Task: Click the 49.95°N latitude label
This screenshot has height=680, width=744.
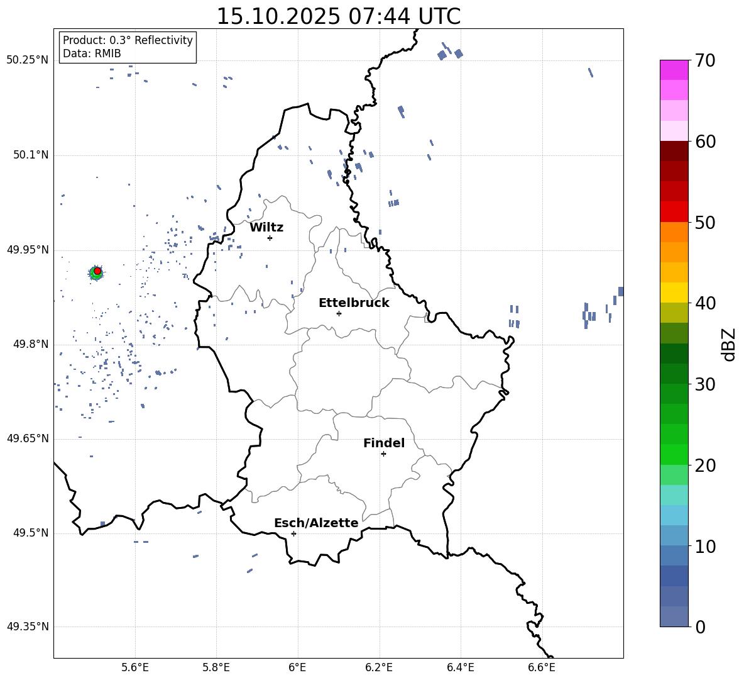Action: pos(28,249)
